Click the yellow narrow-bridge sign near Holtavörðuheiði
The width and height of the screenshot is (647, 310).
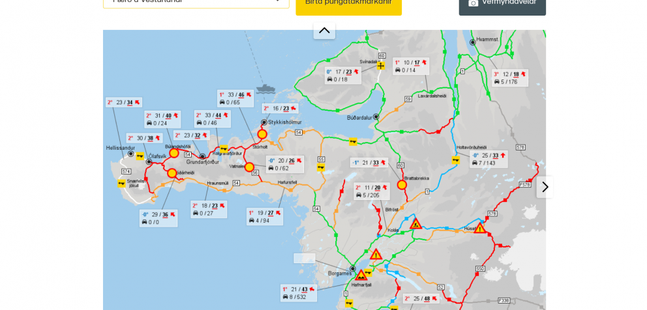tap(456, 160)
